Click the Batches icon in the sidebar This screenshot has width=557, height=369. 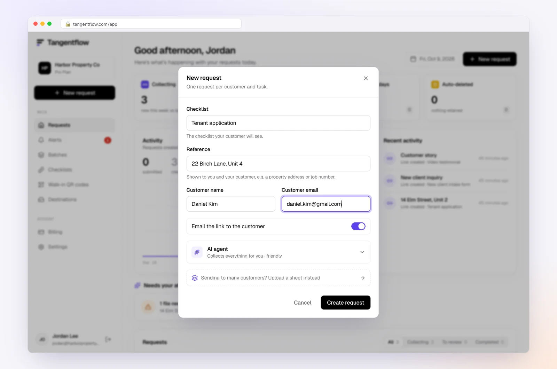tap(41, 155)
